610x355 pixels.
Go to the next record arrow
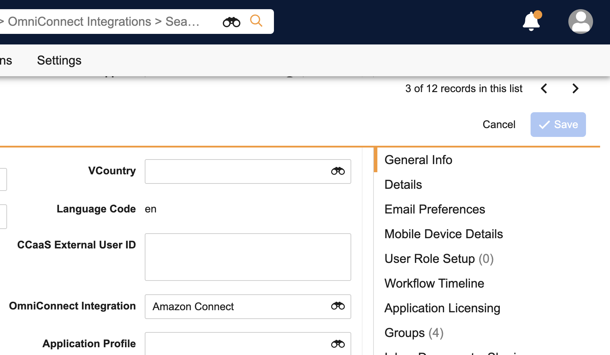(575, 89)
